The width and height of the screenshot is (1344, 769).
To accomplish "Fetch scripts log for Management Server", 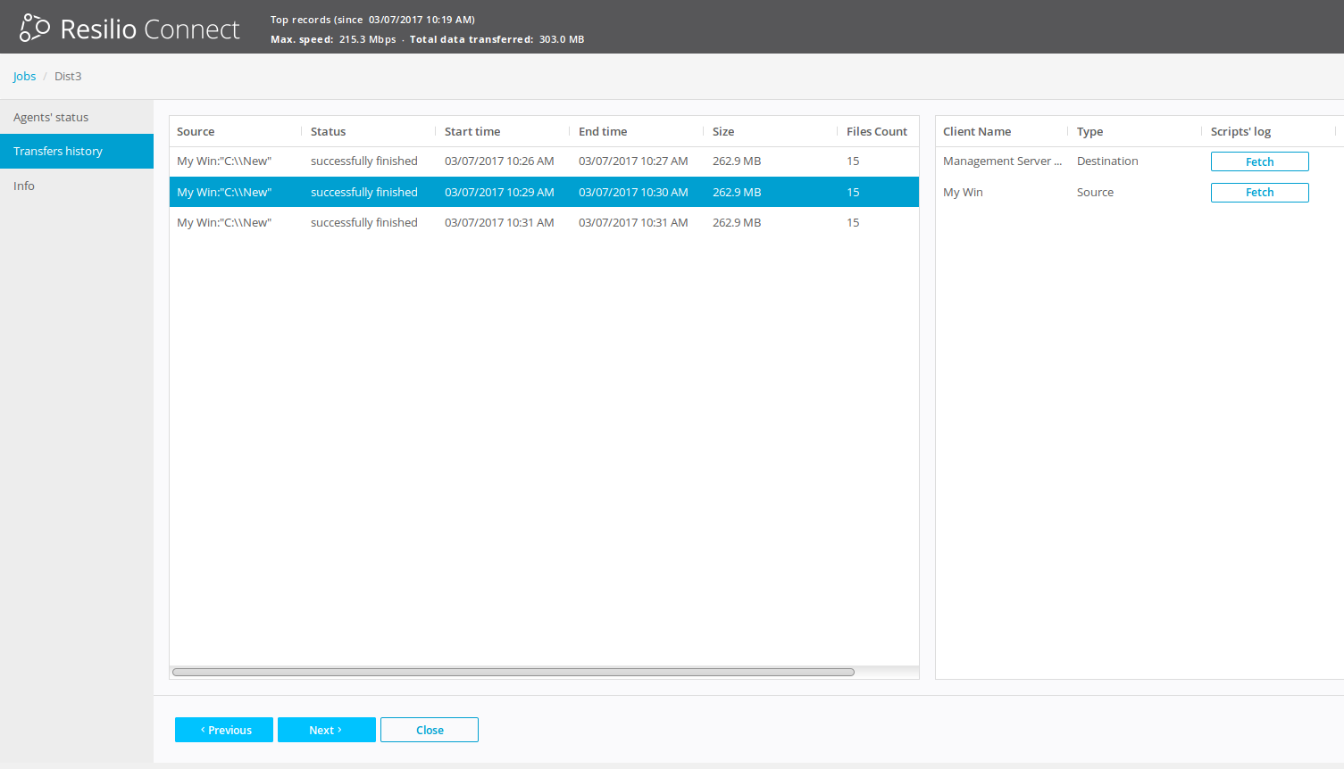I will coord(1259,161).
